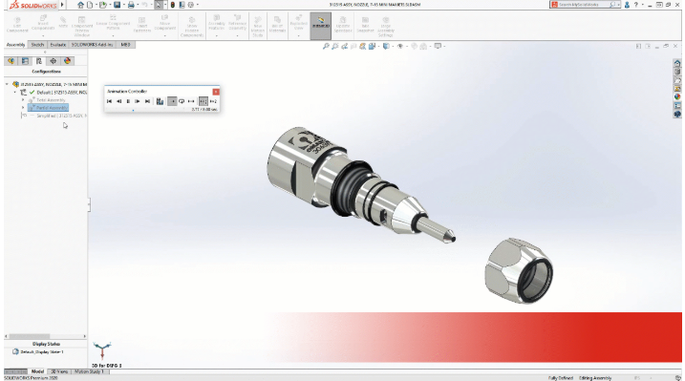Expand the Partial Assembly tree node
Viewport: 685px width, 381px height.
pyautogui.click(x=23, y=108)
